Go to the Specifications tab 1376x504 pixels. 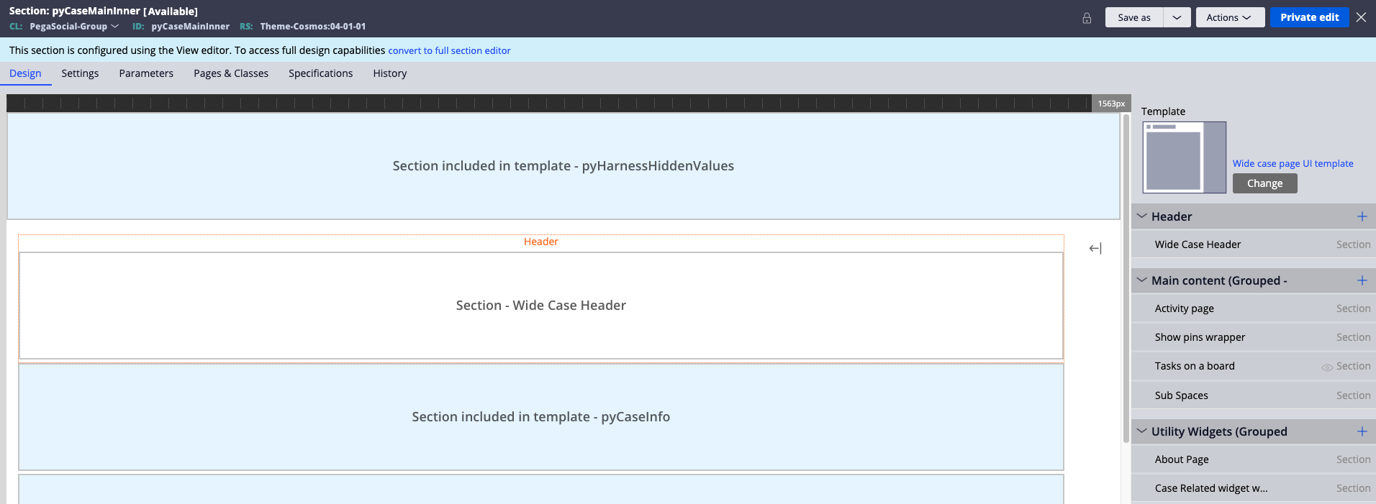[320, 73]
